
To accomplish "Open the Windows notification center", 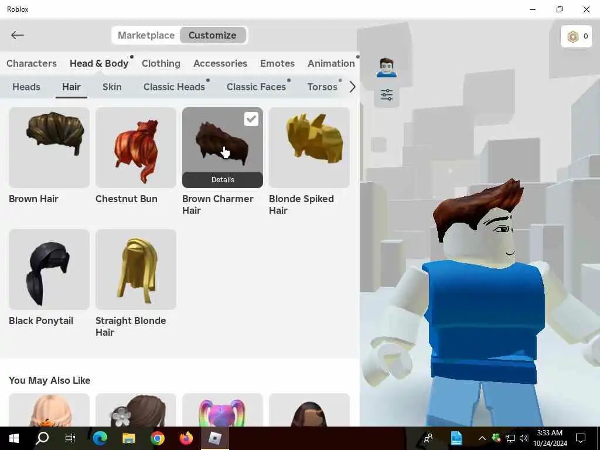I will (581, 438).
